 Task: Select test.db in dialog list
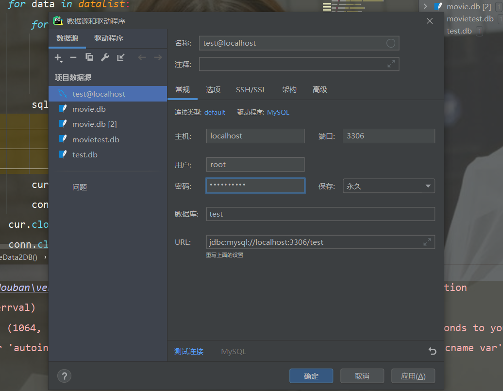click(108, 155)
